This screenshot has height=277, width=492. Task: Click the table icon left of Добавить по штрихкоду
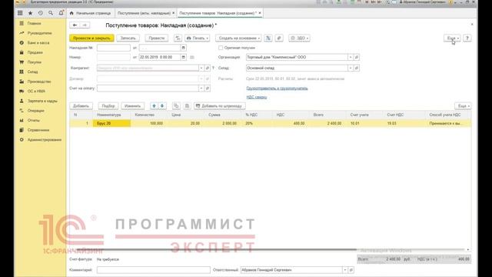(187, 106)
